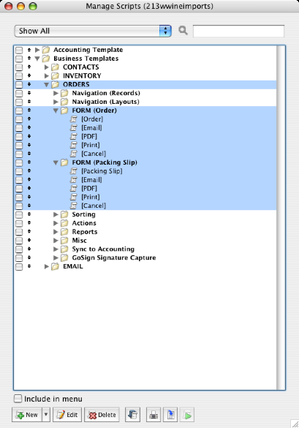The height and width of the screenshot is (428, 299).
Task: Open the Show All filter dropdown
Action: [93, 31]
